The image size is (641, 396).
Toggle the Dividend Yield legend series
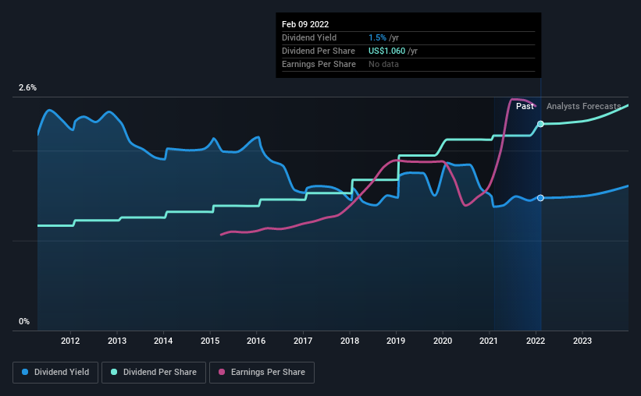(x=55, y=373)
